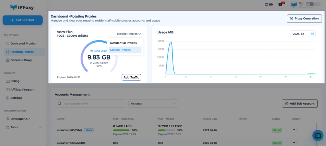
Task: Select Residential Proxies from the dropdown
Action: pos(123,43)
